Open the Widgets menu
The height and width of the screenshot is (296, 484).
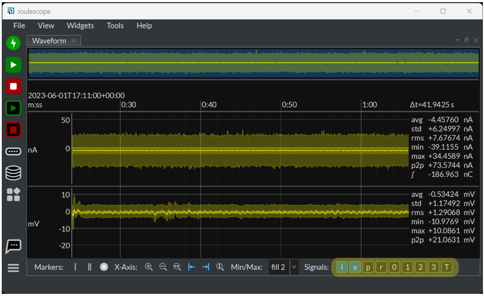(80, 26)
